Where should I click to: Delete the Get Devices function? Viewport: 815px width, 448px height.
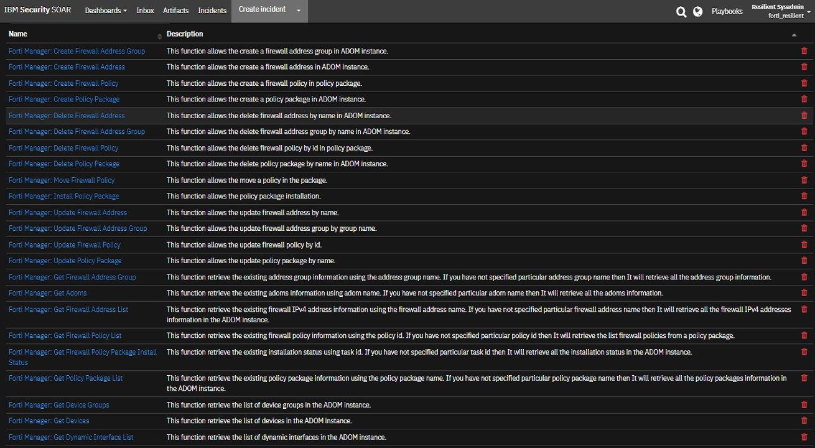click(804, 421)
